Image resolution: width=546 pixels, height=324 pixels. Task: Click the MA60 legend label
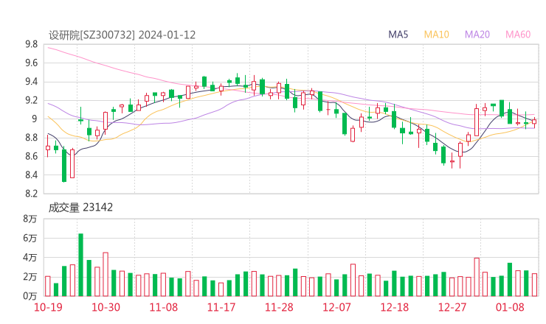[518, 35]
